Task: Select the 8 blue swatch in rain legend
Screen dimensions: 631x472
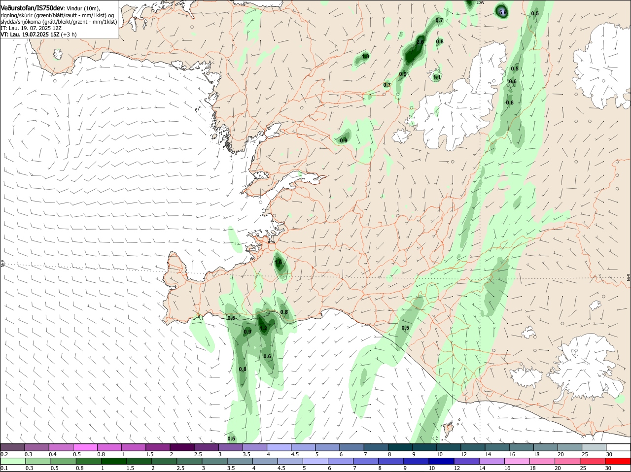Action: 391,461
